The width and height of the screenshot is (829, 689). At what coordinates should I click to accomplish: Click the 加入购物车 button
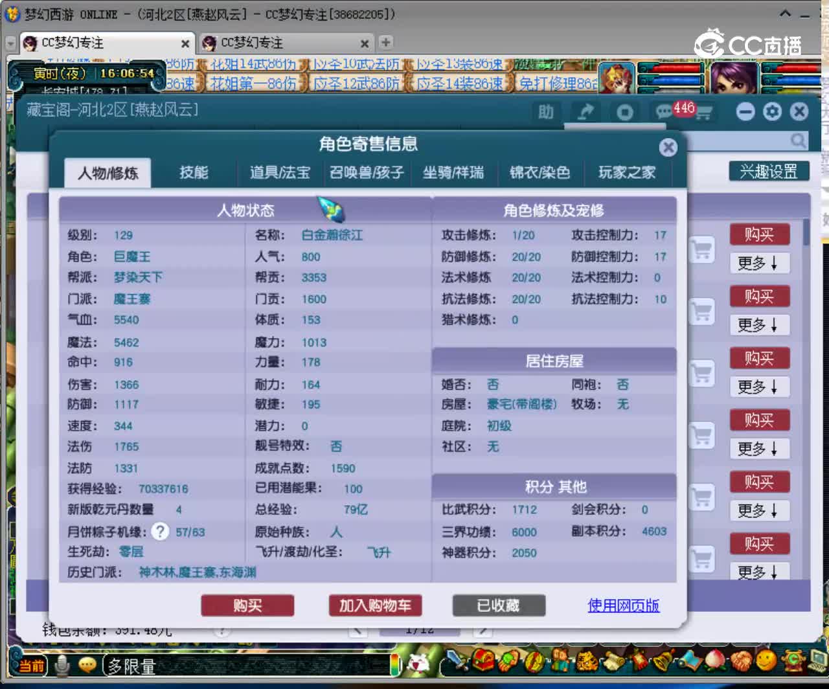375,605
